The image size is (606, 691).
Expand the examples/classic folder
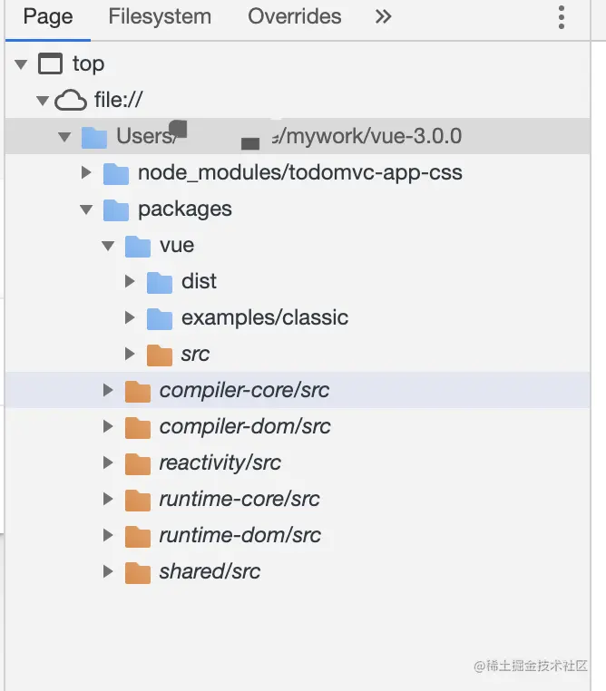point(130,317)
